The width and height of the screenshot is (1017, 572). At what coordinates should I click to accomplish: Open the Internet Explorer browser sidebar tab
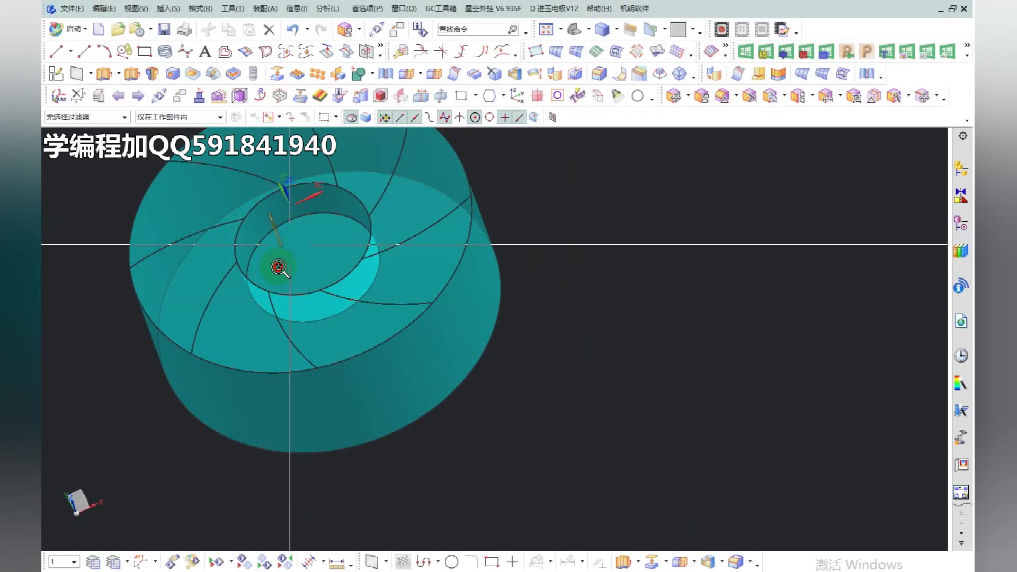961,321
